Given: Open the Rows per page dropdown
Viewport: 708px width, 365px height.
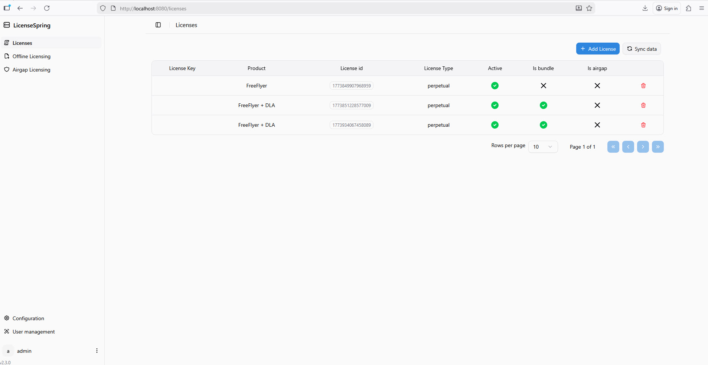Looking at the screenshot, I should (543, 147).
